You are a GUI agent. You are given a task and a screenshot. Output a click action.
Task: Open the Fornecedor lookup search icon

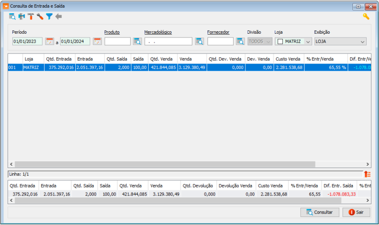click(x=240, y=41)
